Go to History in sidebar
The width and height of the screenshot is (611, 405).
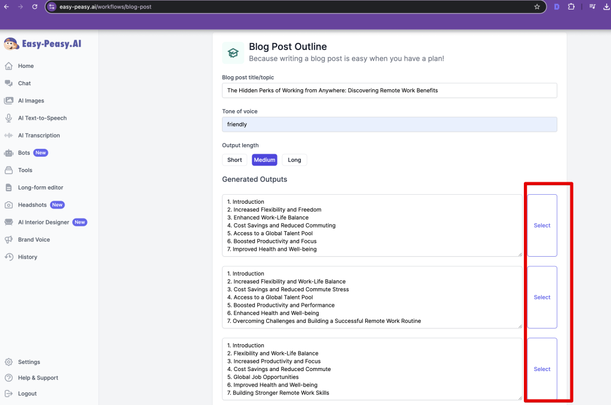tap(27, 257)
